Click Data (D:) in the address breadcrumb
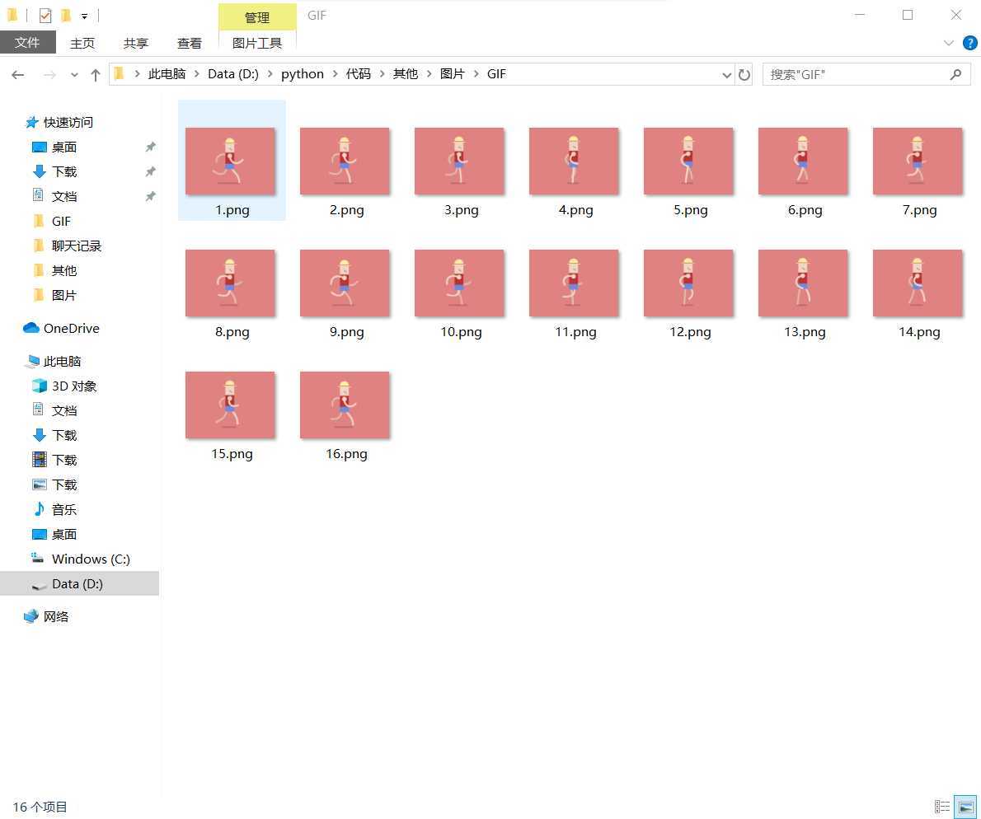The width and height of the screenshot is (981, 819). click(232, 74)
